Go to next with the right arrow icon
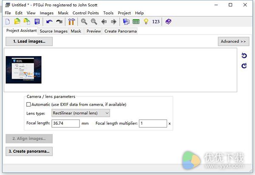The height and width of the screenshot is (175, 255). [x=113, y=22]
